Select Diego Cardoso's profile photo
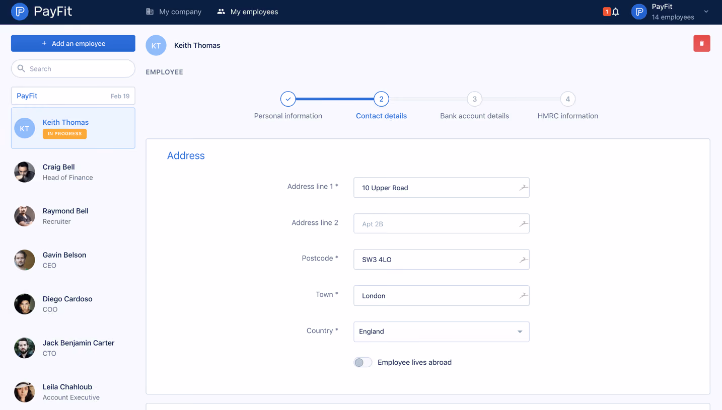 pyautogui.click(x=25, y=304)
